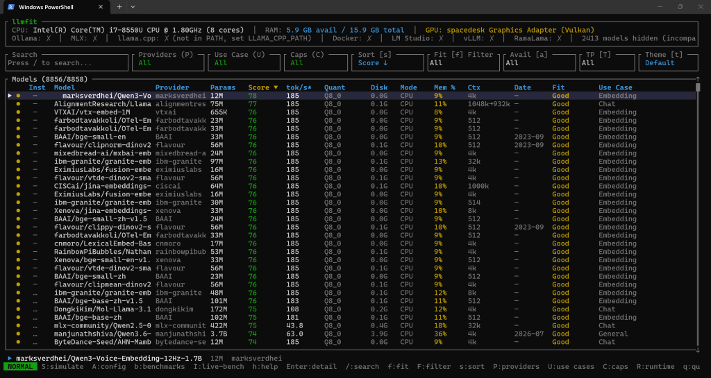Image resolution: width=711 pixels, height=378 pixels.
Task: Select the BAAI/bge-base-zh-v1.5 model row
Action: point(351,301)
